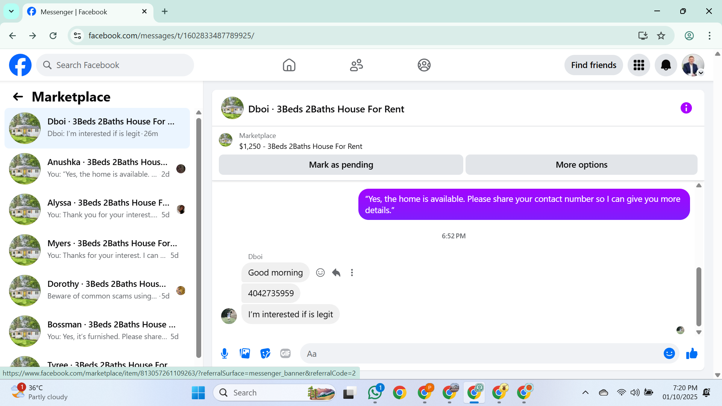Open the Windows Start menu
The width and height of the screenshot is (722, 406).
point(198,393)
